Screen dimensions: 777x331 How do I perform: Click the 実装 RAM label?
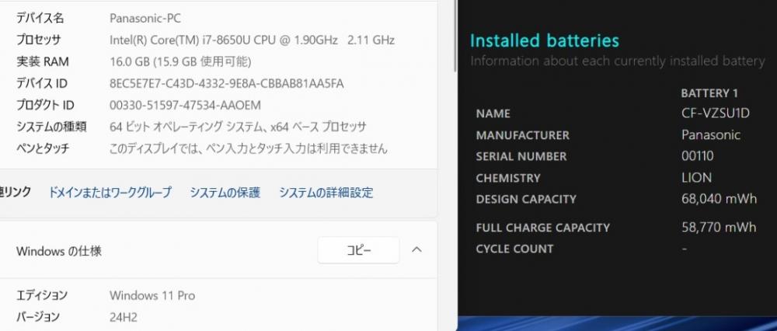pos(43,62)
